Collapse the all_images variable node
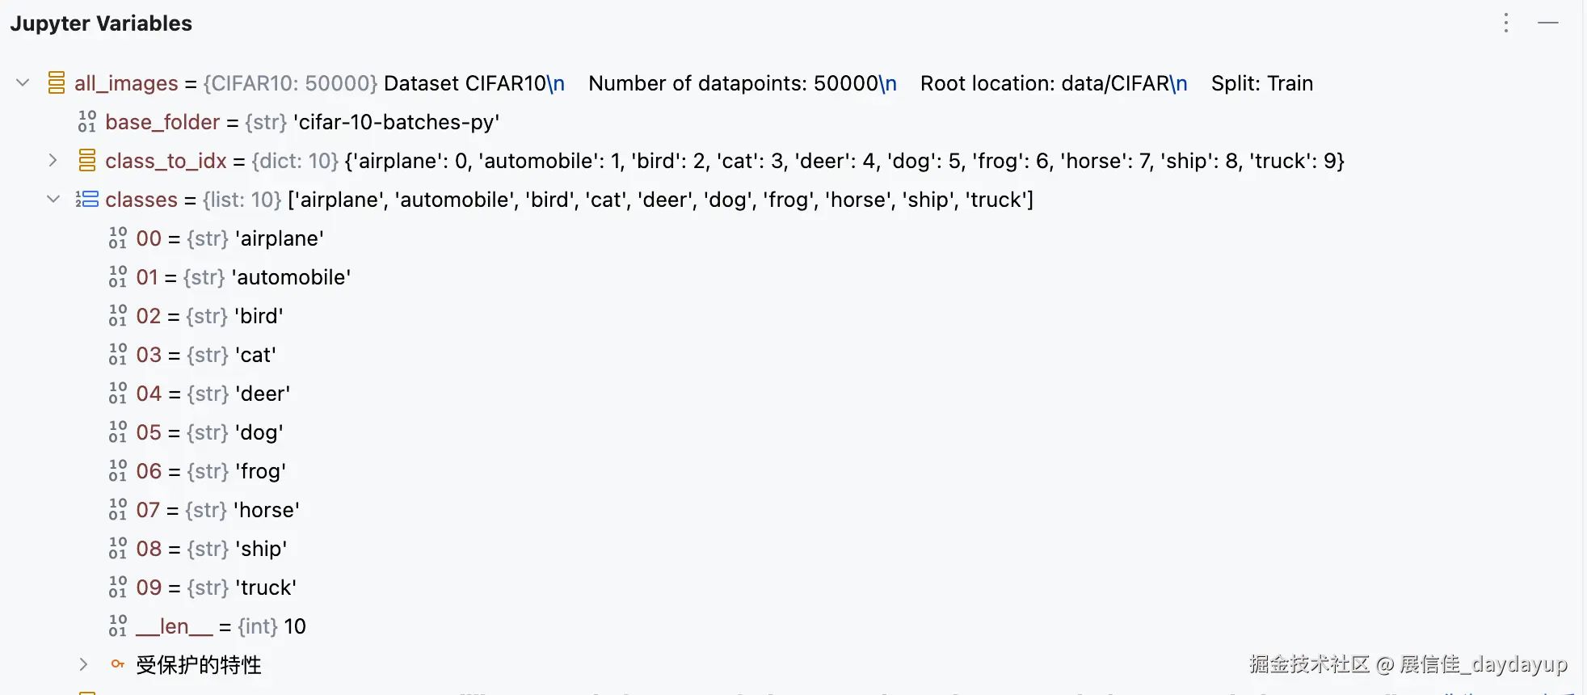1587x695 pixels. click(23, 83)
